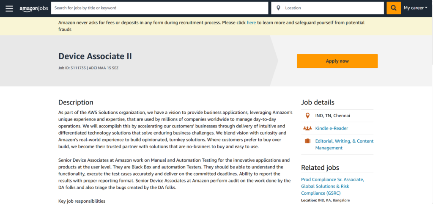Click the IND, TN, Chennai location text
The width and height of the screenshot is (433, 204).
click(x=332, y=116)
